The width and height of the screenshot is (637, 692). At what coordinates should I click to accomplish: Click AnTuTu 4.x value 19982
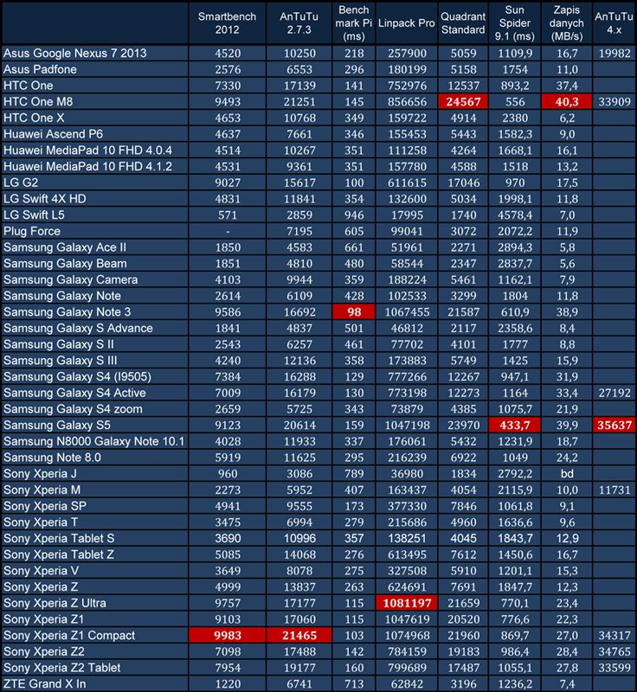click(x=614, y=54)
